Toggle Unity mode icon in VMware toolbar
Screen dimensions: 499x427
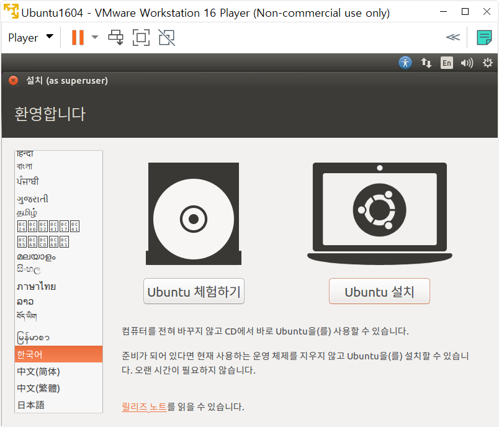point(167,37)
